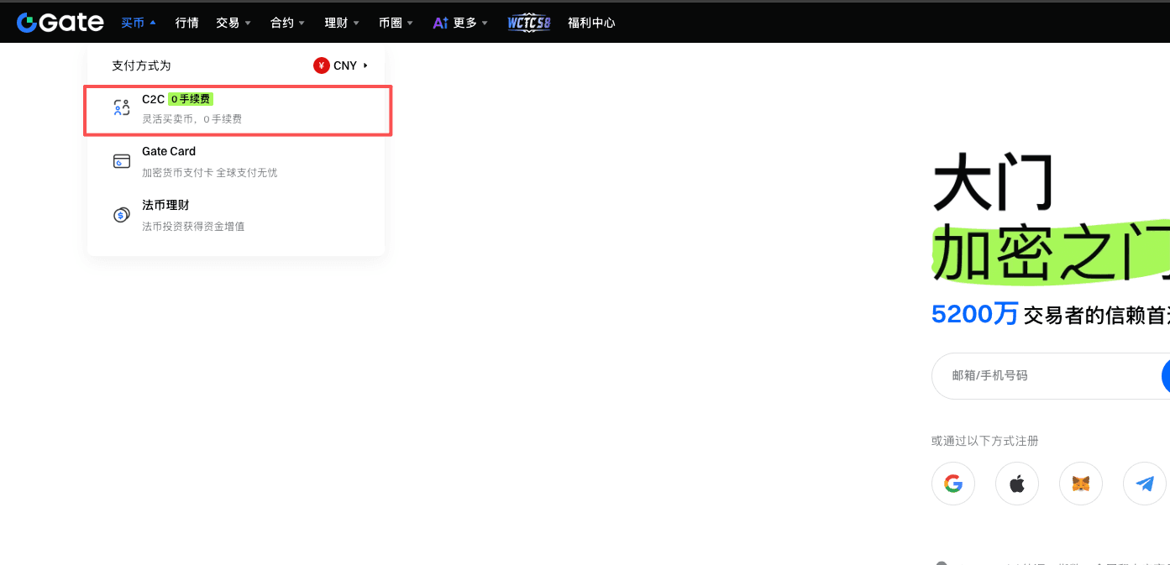Expand the 理财 menu
The height and width of the screenshot is (565, 1170).
(343, 23)
